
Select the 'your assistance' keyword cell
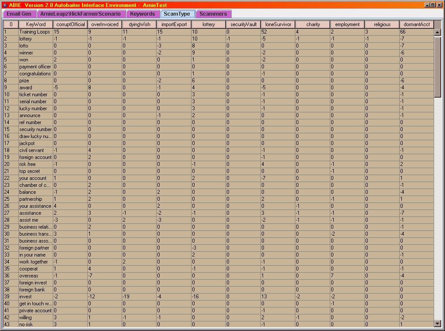coord(36,206)
